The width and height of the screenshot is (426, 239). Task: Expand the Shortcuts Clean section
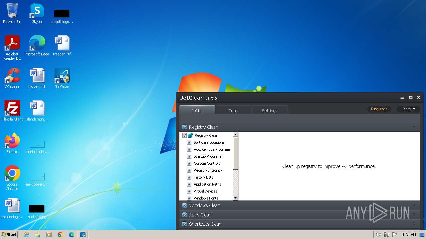[x=414, y=224]
